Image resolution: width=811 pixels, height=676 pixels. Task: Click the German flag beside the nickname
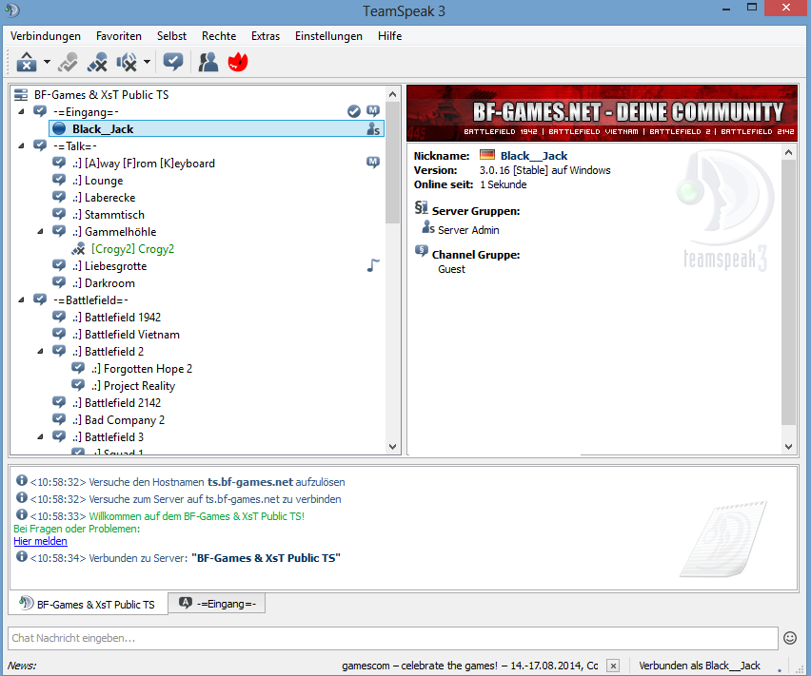coord(487,154)
